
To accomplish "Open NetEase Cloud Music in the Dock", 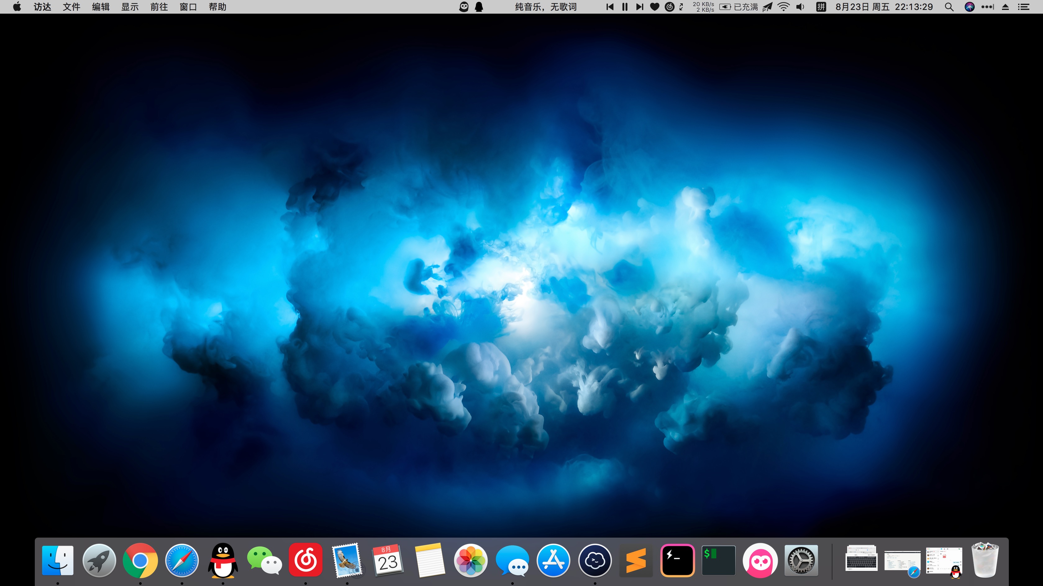I will click(x=306, y=560).
